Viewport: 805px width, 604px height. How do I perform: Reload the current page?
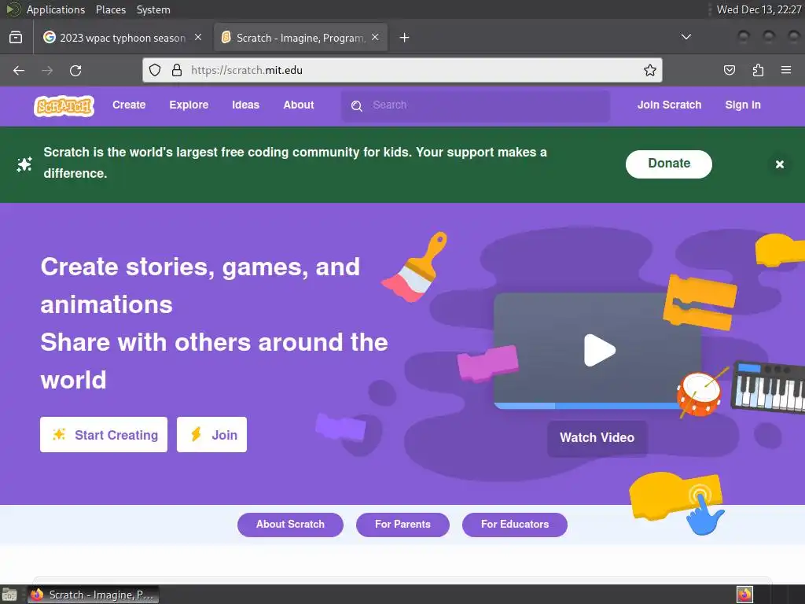[75, 70]
